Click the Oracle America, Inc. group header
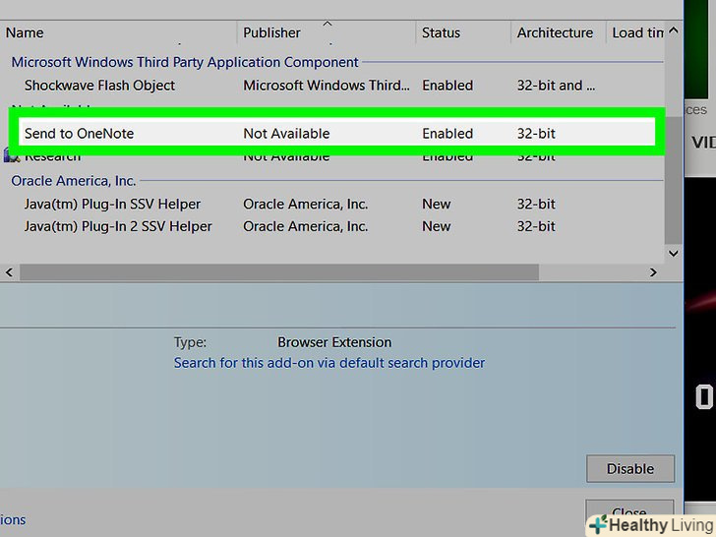 point(74,181)
